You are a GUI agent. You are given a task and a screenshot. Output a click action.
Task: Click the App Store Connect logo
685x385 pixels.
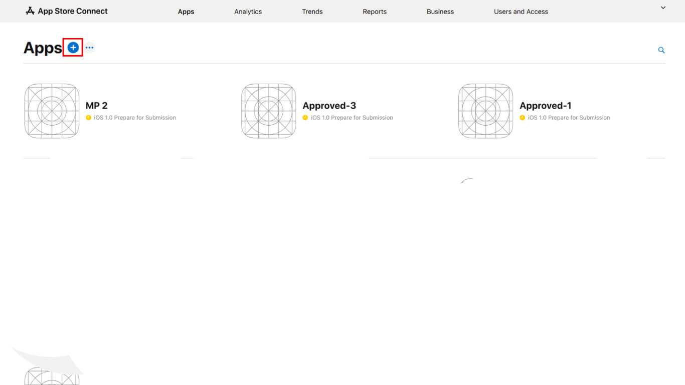click(67, 11)
